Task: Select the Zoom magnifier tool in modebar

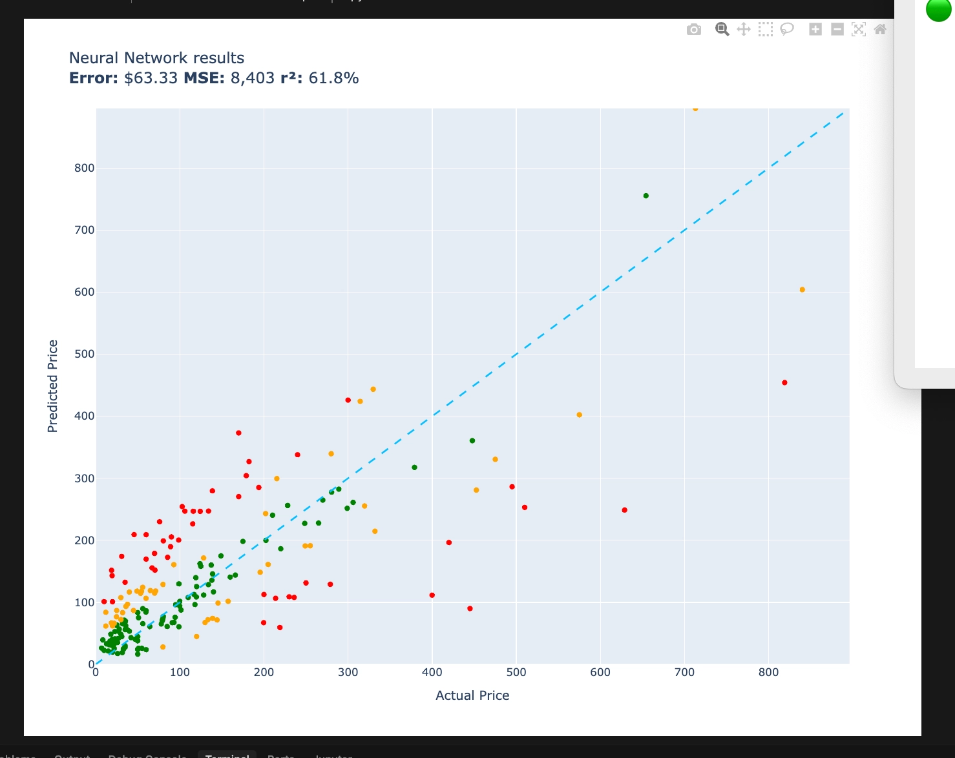Action: [x=722, y=29]
